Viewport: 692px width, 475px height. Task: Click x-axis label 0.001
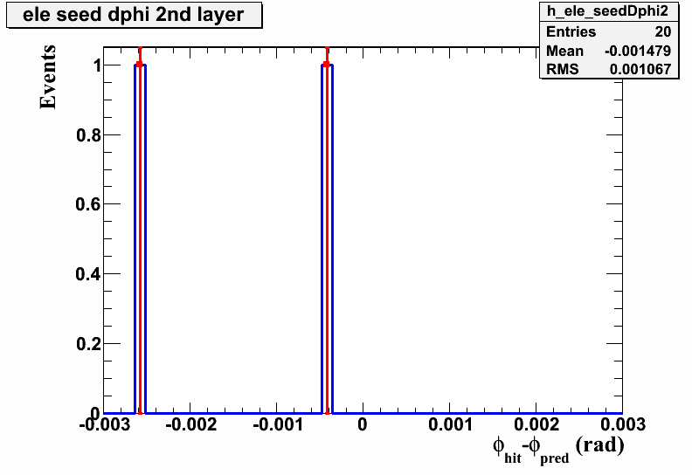[450, 424]
